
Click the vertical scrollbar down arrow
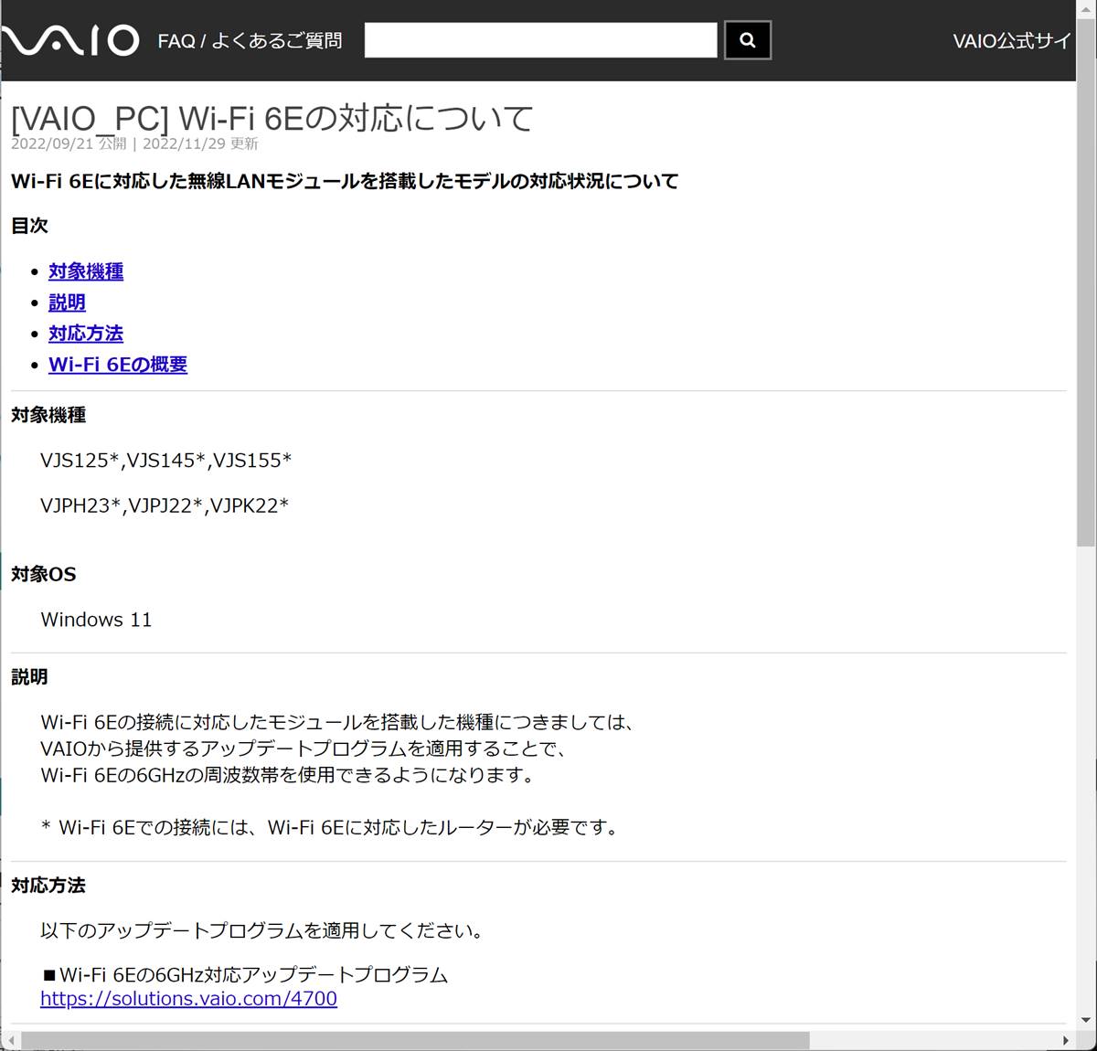pyautogui.click(x=1086, y=1021)
